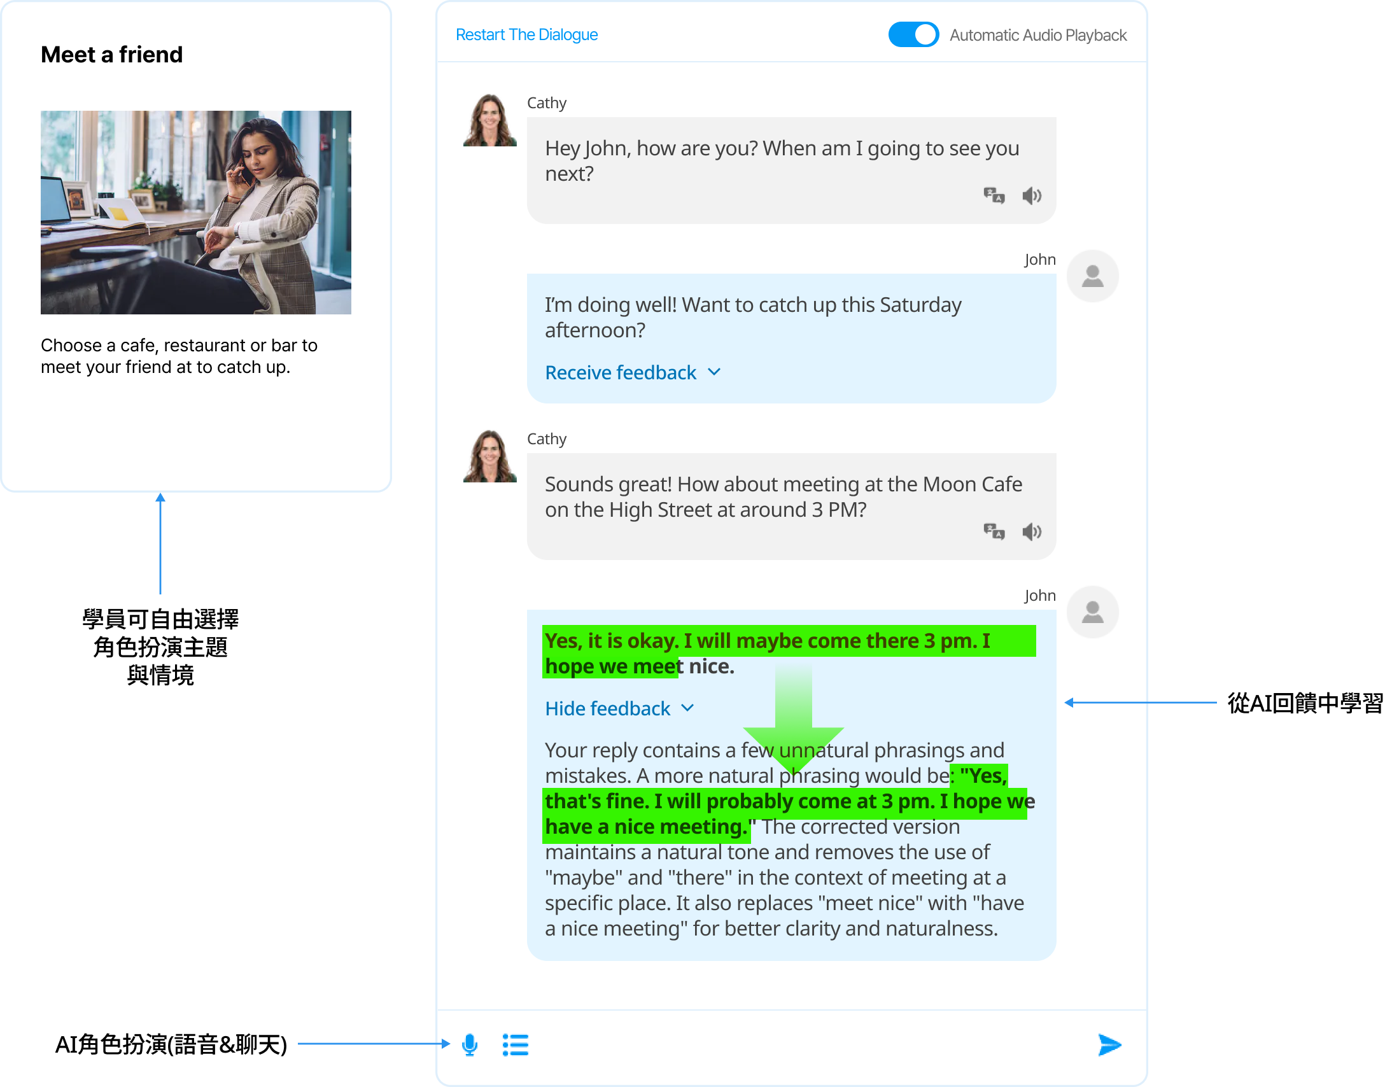This screenshot has width=1385, height=1087.
Task: Click John's avatar next to the first reply
Action: coord(1092,276)
